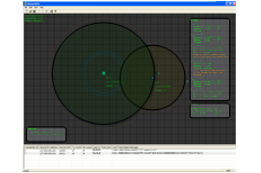Select the second connection row in the table
The width and height of the screenshot is (261, 173).
(130, 153)
